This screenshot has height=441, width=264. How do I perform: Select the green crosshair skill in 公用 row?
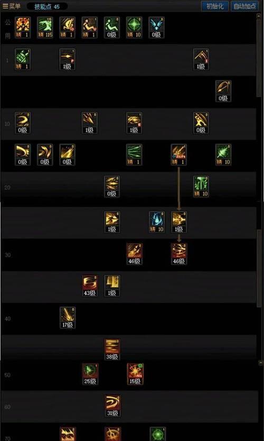pos(134,27)
